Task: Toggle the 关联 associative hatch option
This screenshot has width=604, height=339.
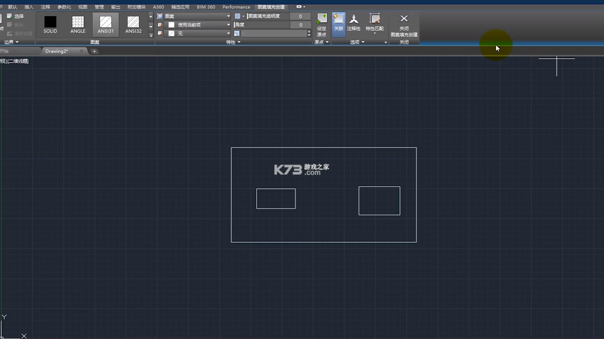Action: tap(338, 25)
